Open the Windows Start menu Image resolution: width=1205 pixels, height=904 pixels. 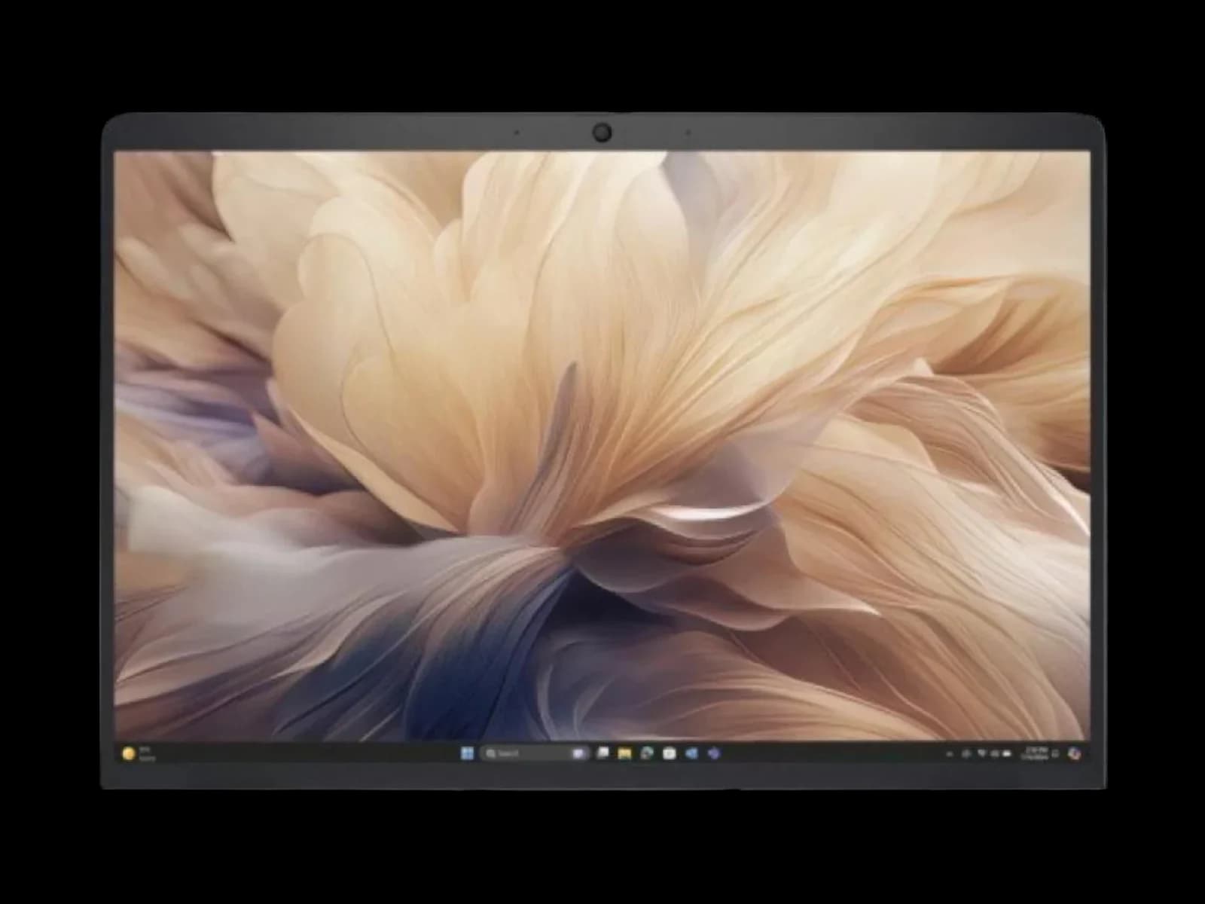coord(467,753)
